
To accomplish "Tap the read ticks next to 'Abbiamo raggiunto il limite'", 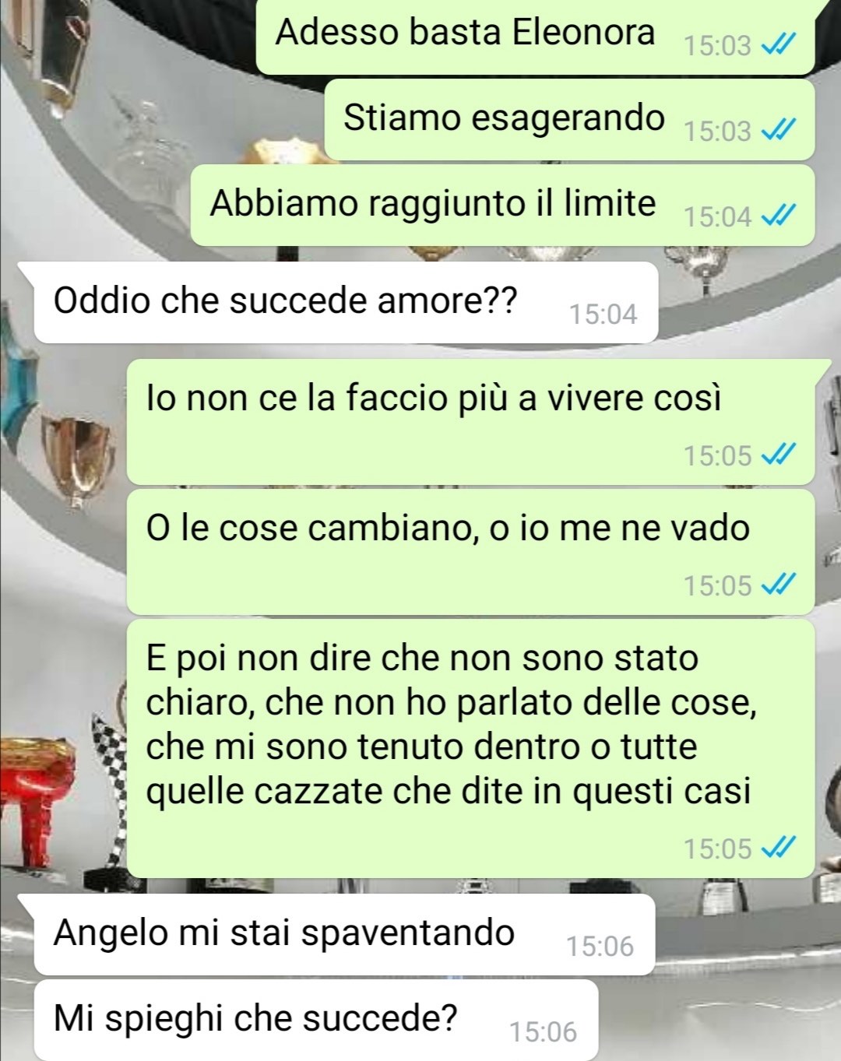I will click(x=777, y=216).
